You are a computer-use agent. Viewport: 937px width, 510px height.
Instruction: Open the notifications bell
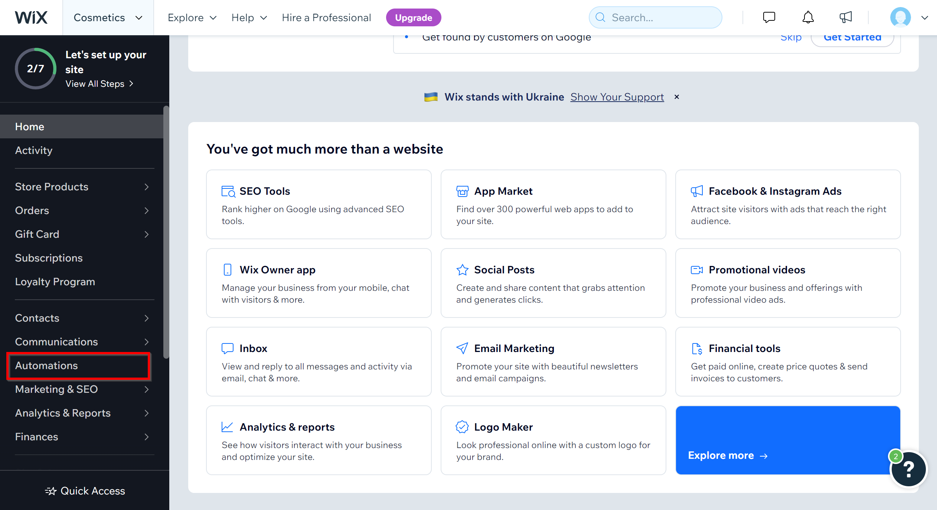(x=808, y=17)
